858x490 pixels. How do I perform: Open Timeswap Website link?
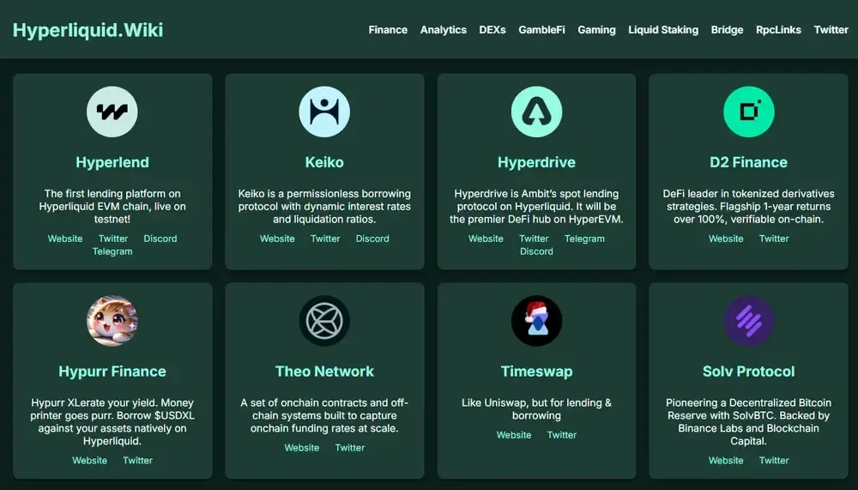coord(514,435)
